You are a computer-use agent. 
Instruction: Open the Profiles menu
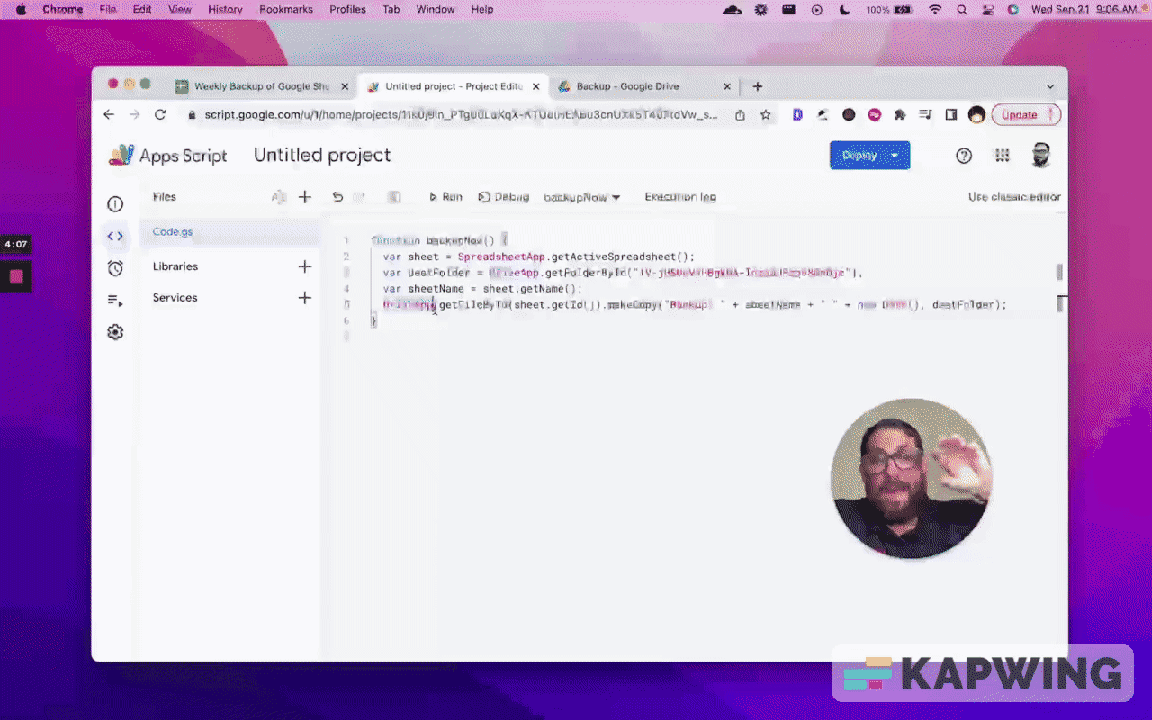click(347, 9)
